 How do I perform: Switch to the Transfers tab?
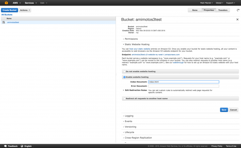pyautogui.click(x=223, y=10)
